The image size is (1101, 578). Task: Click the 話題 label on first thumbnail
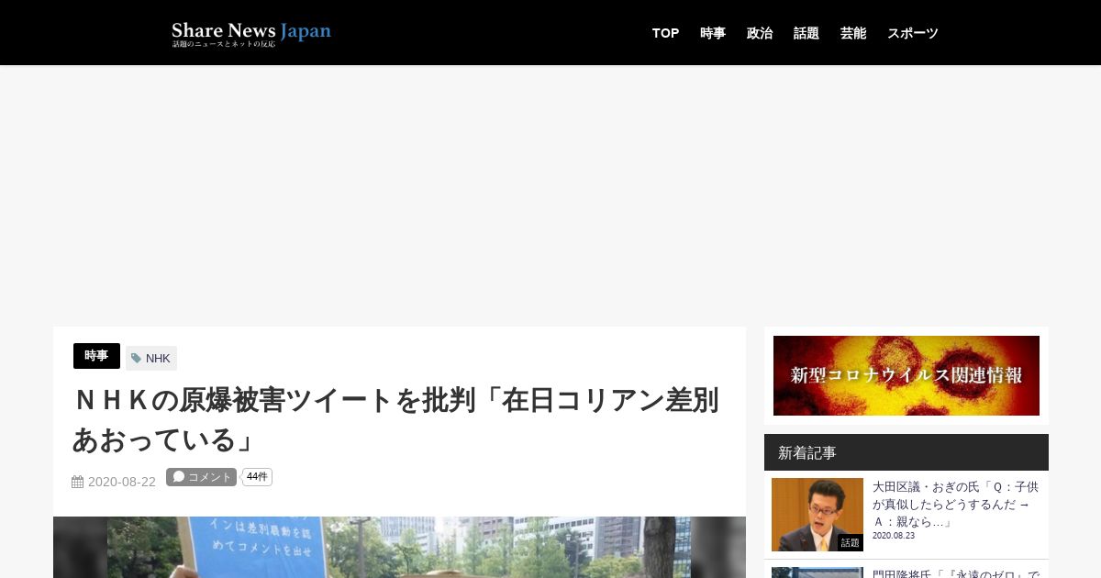tap(851, 543)
